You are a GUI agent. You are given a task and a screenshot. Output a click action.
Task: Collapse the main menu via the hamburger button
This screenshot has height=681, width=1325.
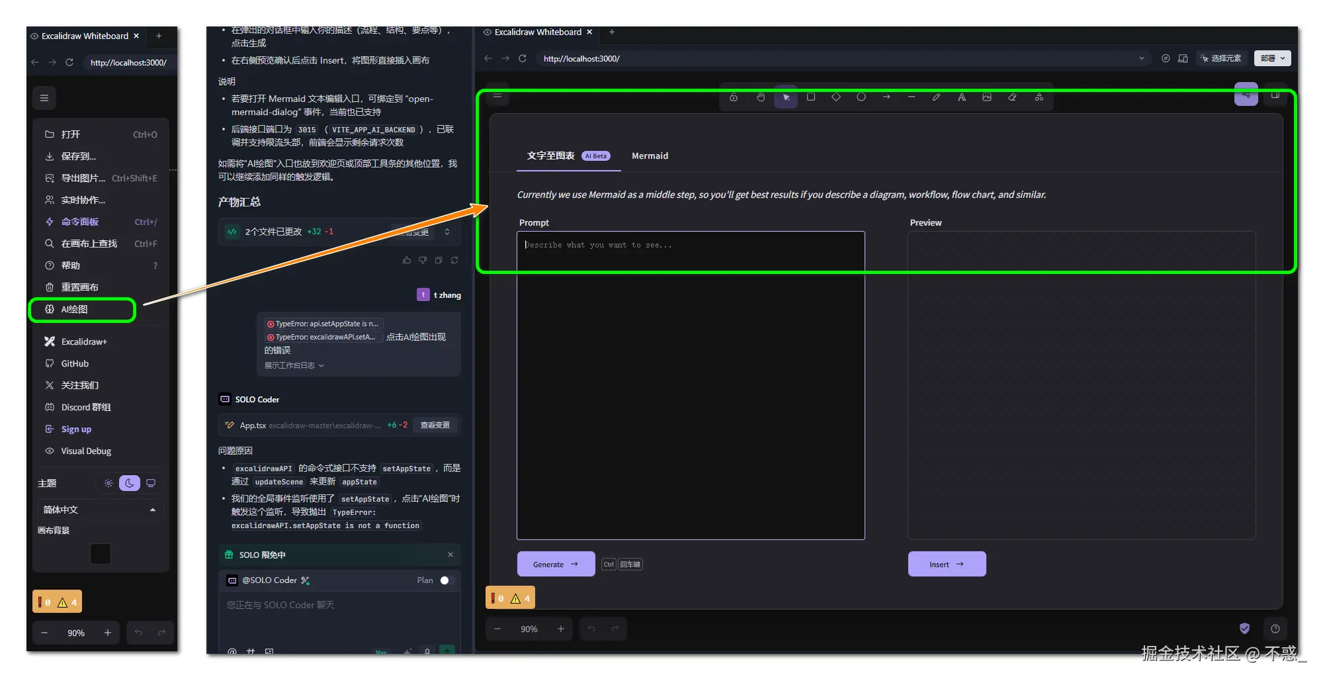tap(44, 98)
